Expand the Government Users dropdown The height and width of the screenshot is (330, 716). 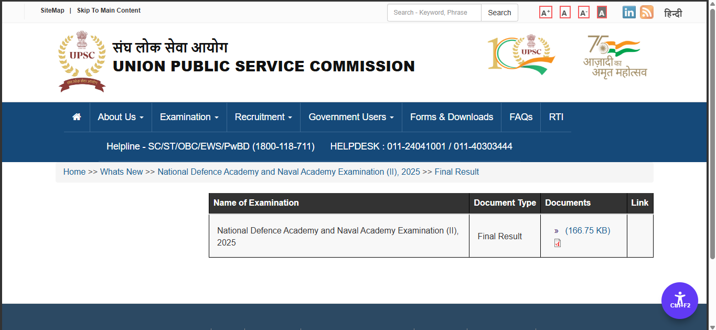pos(351,117)
